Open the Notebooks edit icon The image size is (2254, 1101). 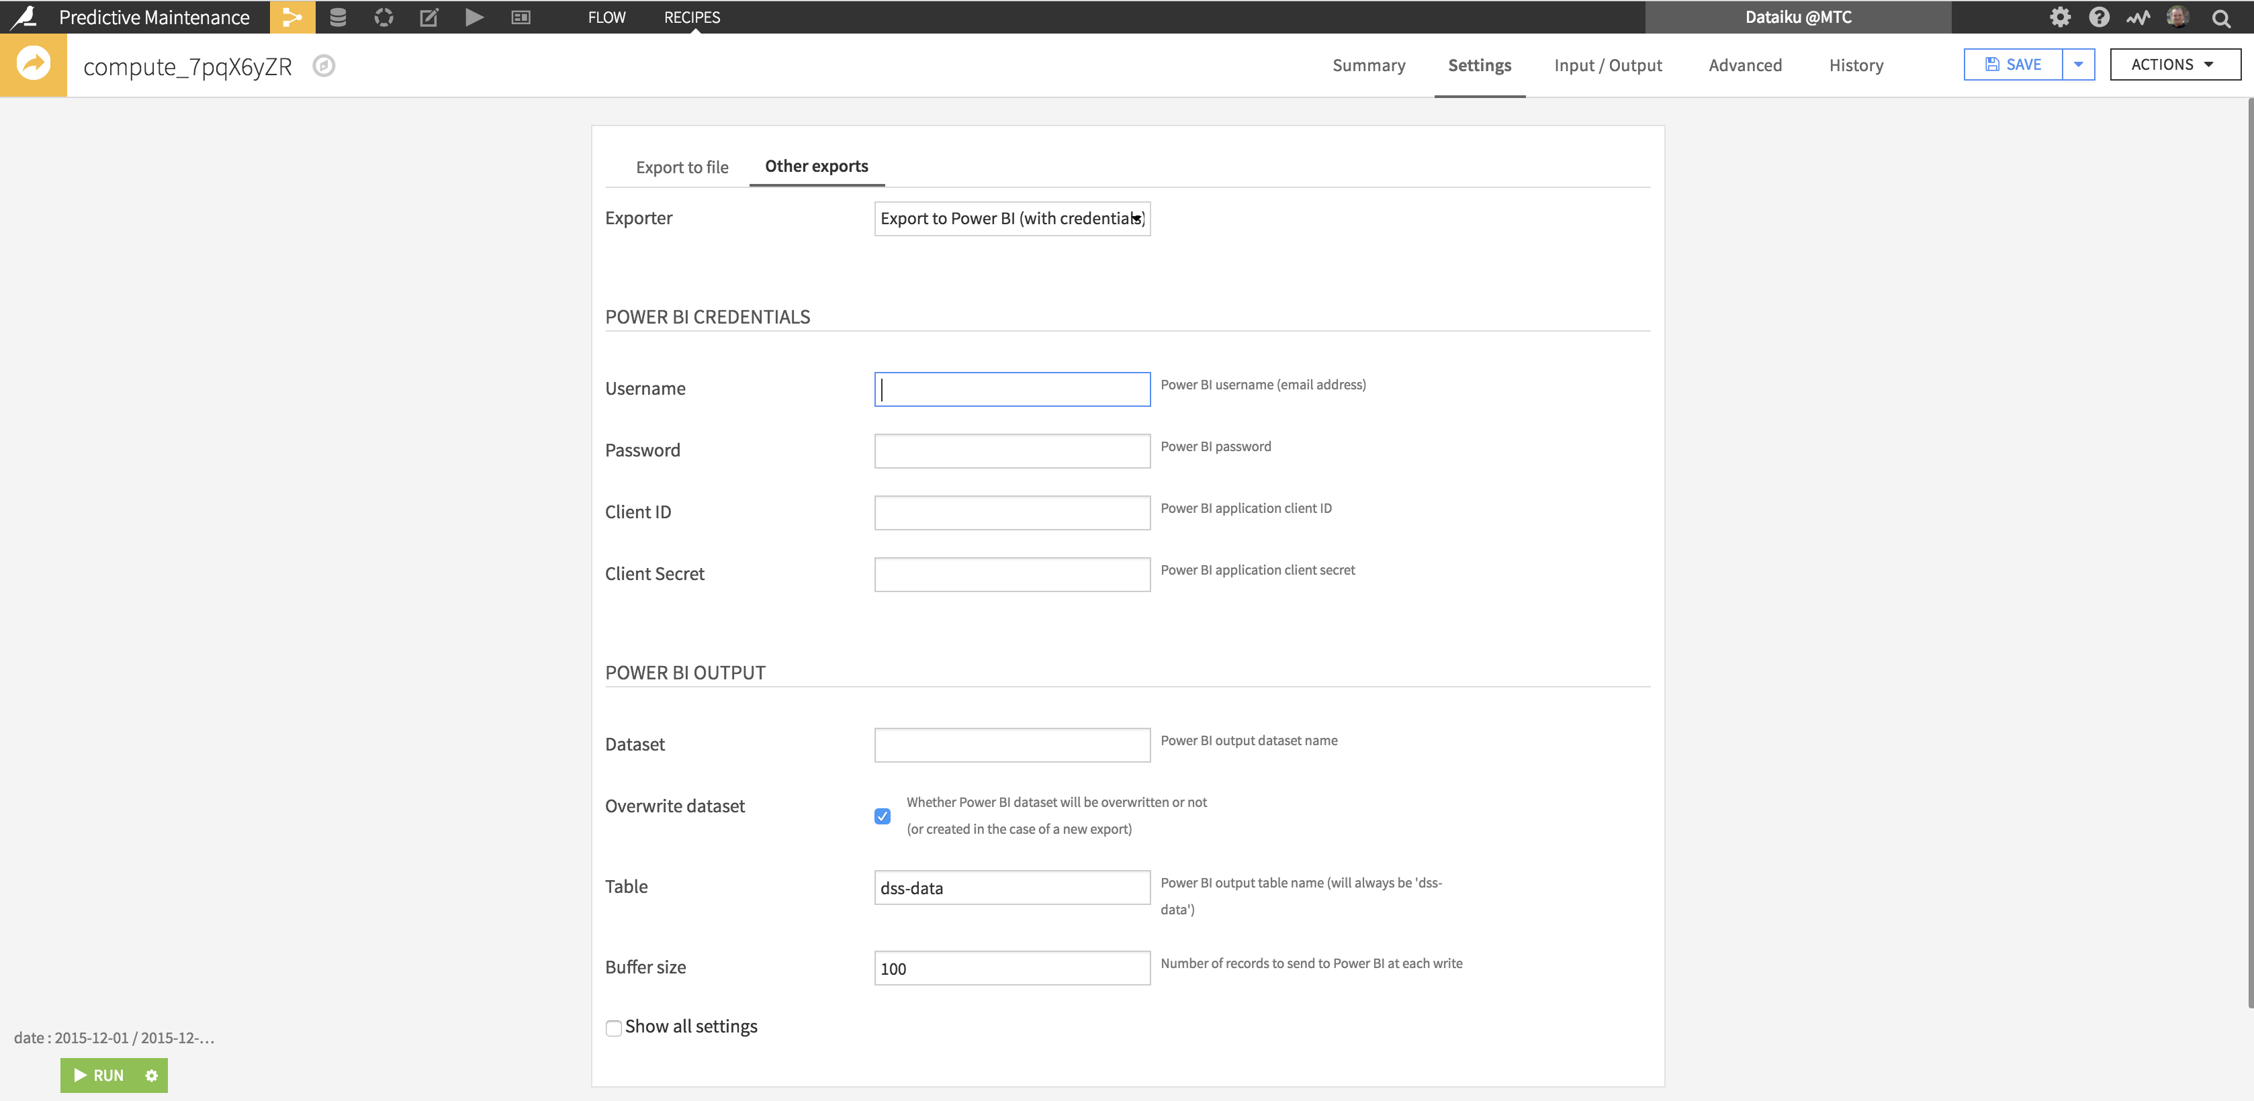tap(429, 17)
